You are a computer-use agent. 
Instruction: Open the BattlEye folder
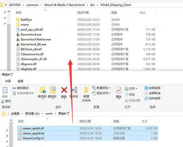26,19
